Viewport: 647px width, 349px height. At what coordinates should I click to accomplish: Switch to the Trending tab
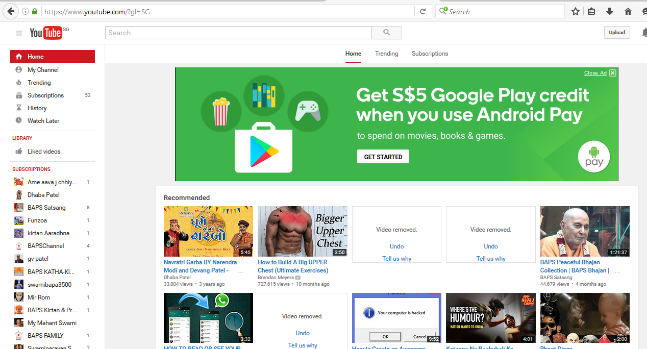point(386,54)
